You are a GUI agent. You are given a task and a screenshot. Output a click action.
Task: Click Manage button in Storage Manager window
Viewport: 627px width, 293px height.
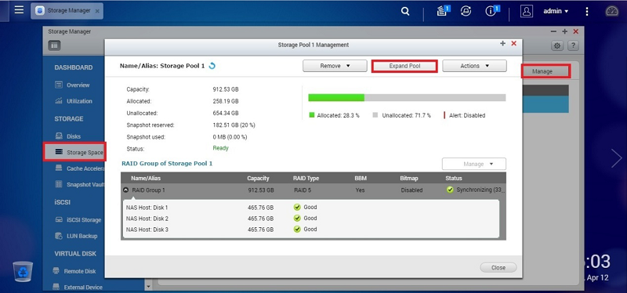tap(545, 71)
